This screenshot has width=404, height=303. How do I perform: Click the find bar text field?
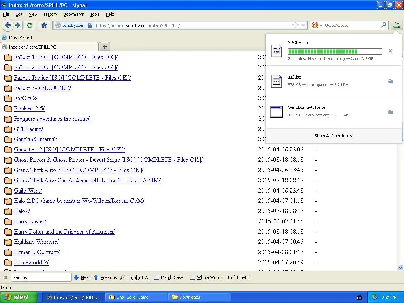click(x=41, y=277)
